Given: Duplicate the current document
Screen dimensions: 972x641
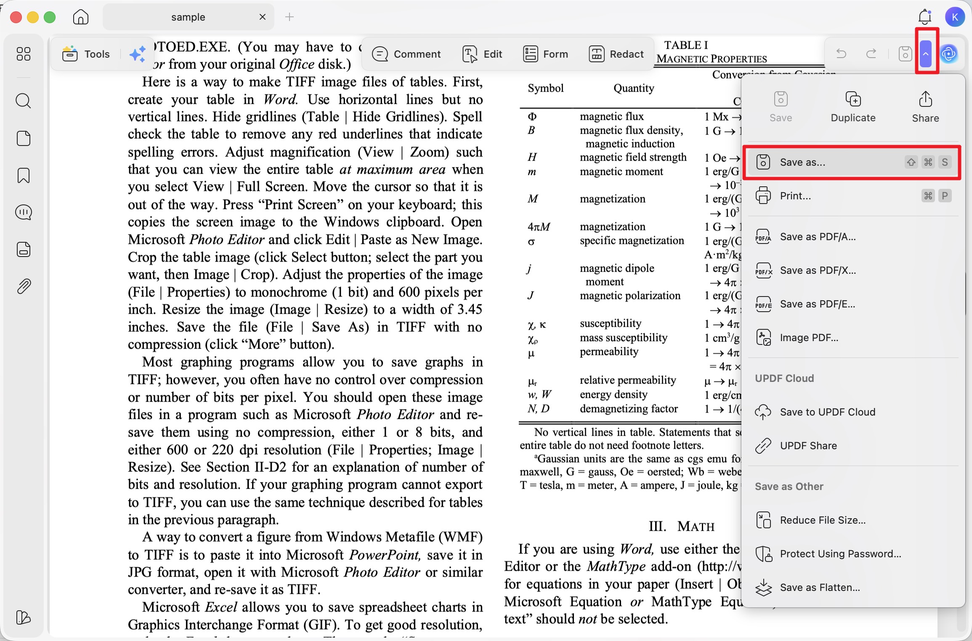Looking at the screenshot, I should coord(853,107).
